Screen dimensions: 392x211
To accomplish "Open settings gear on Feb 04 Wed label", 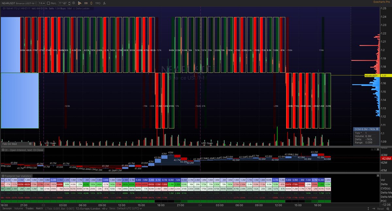I will click(x=30, y=144).
